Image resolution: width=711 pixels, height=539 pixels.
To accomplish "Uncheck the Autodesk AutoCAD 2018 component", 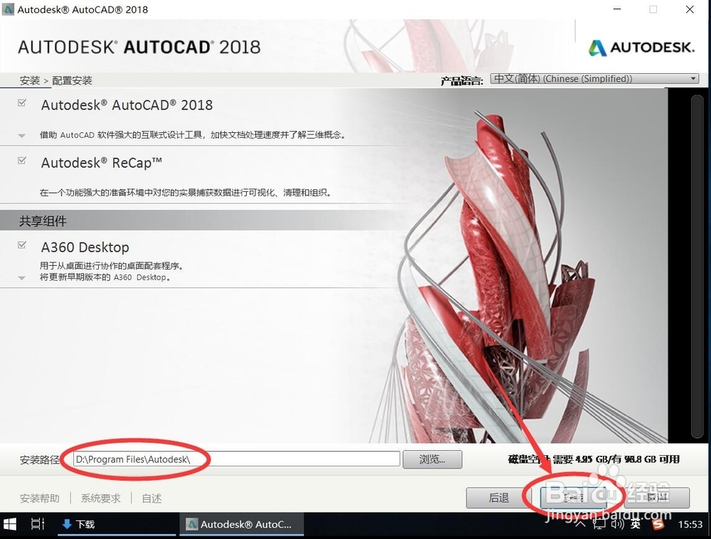I will [x=21, y=101].
